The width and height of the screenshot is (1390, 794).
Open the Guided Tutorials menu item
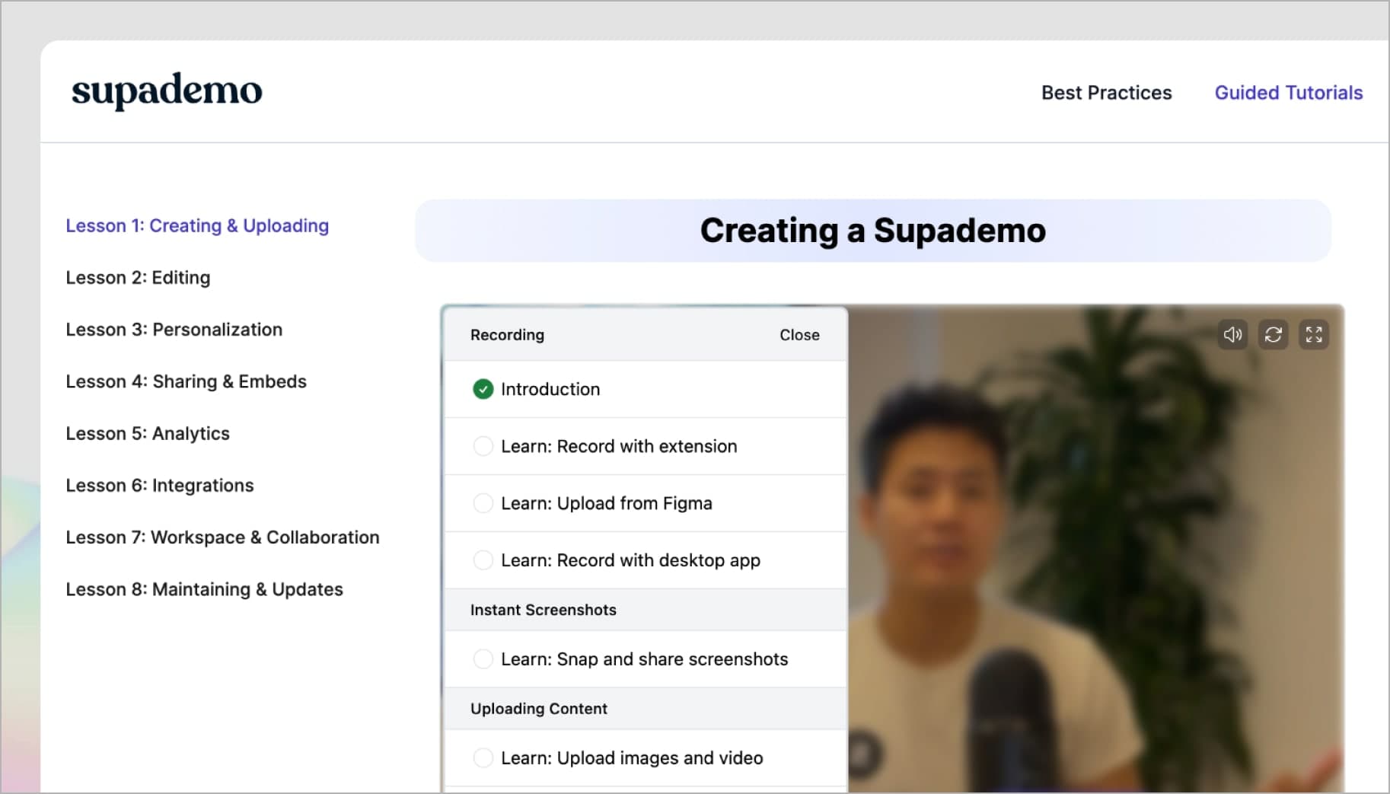pos(1288,93)
